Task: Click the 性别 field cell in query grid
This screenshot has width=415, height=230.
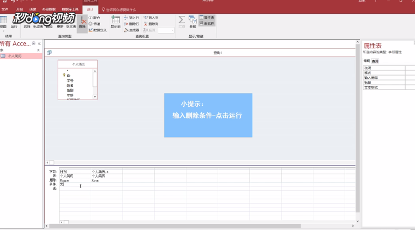Action: (x=75, y=172)
